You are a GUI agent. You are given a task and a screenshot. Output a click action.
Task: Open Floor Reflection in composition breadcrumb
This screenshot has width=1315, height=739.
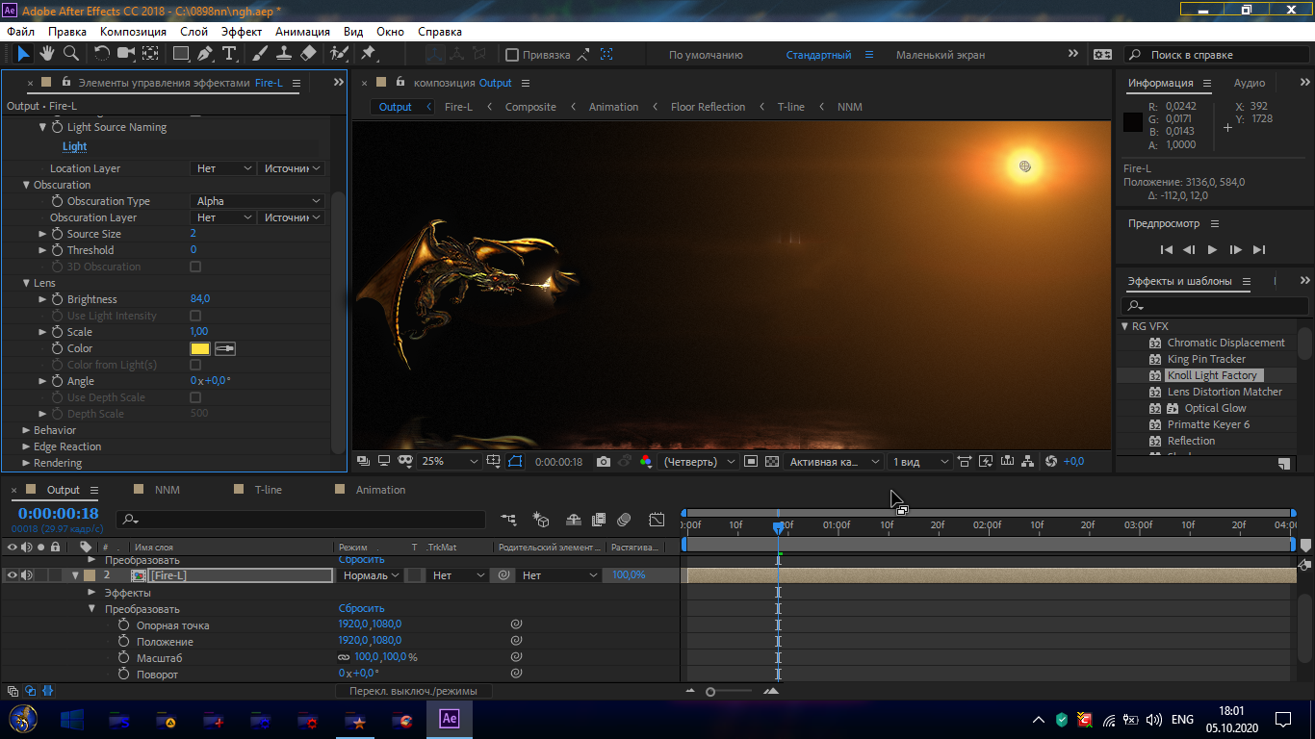(x=708, y=107)
